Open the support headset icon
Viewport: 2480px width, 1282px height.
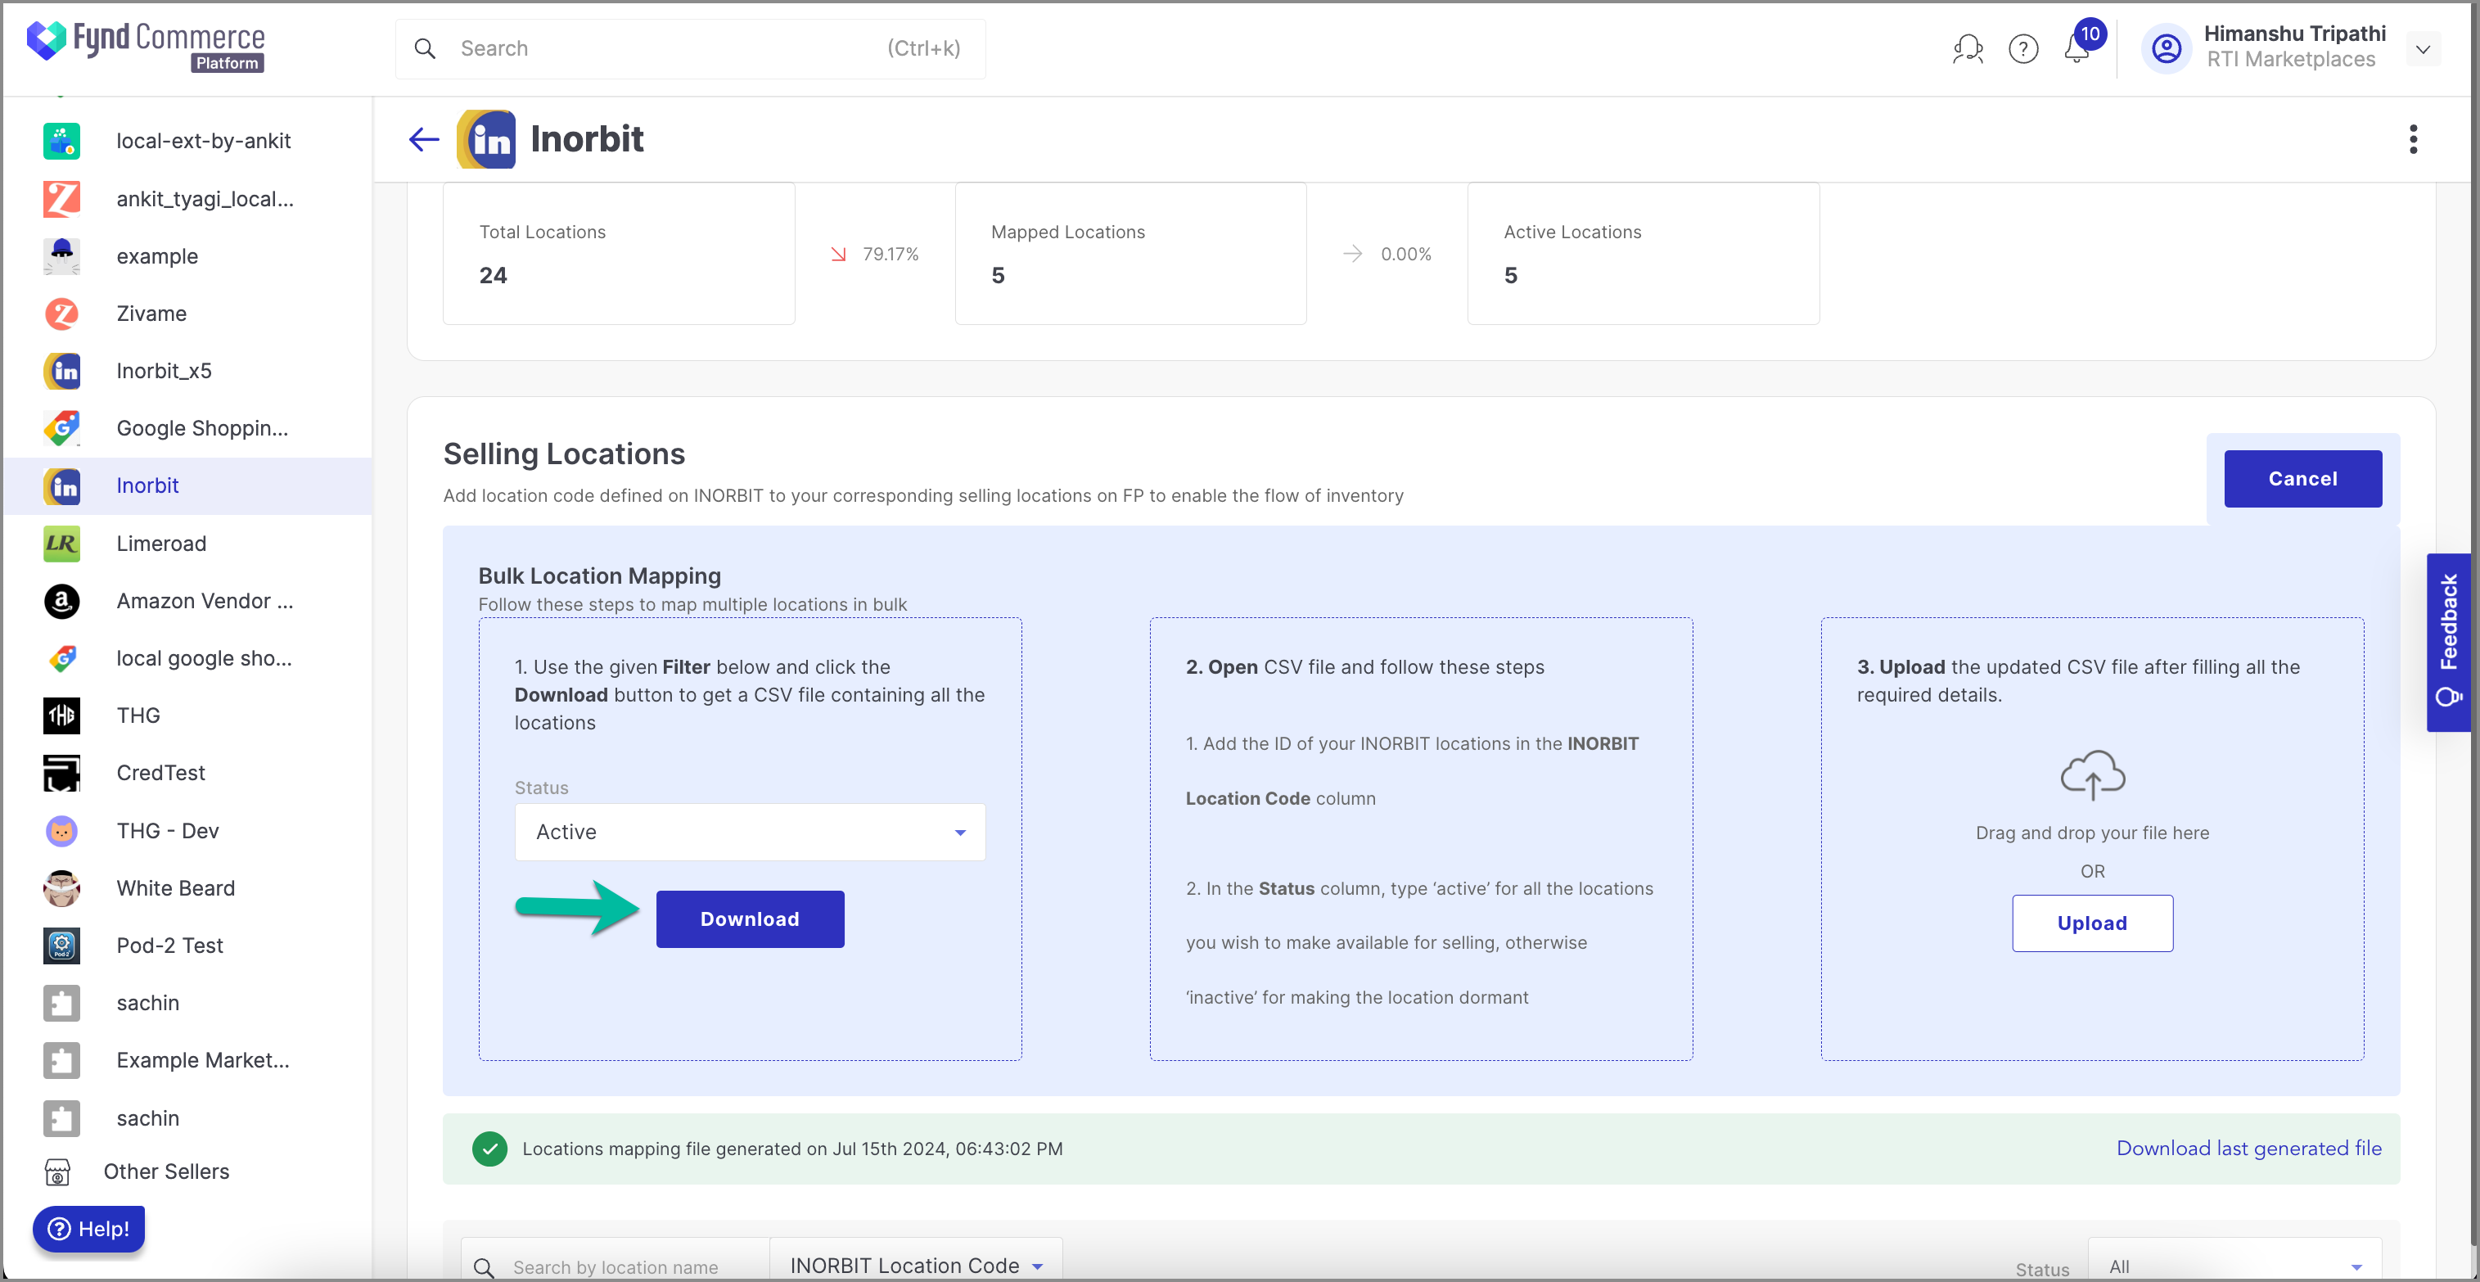click(x=1968, y=48)
